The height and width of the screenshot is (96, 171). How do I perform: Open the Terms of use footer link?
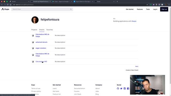(x=36, y=89)
